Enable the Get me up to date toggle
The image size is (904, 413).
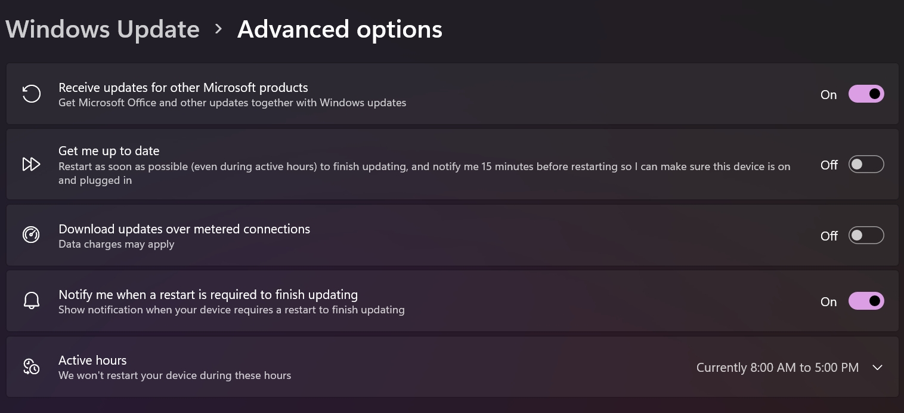tap(866, 164)
